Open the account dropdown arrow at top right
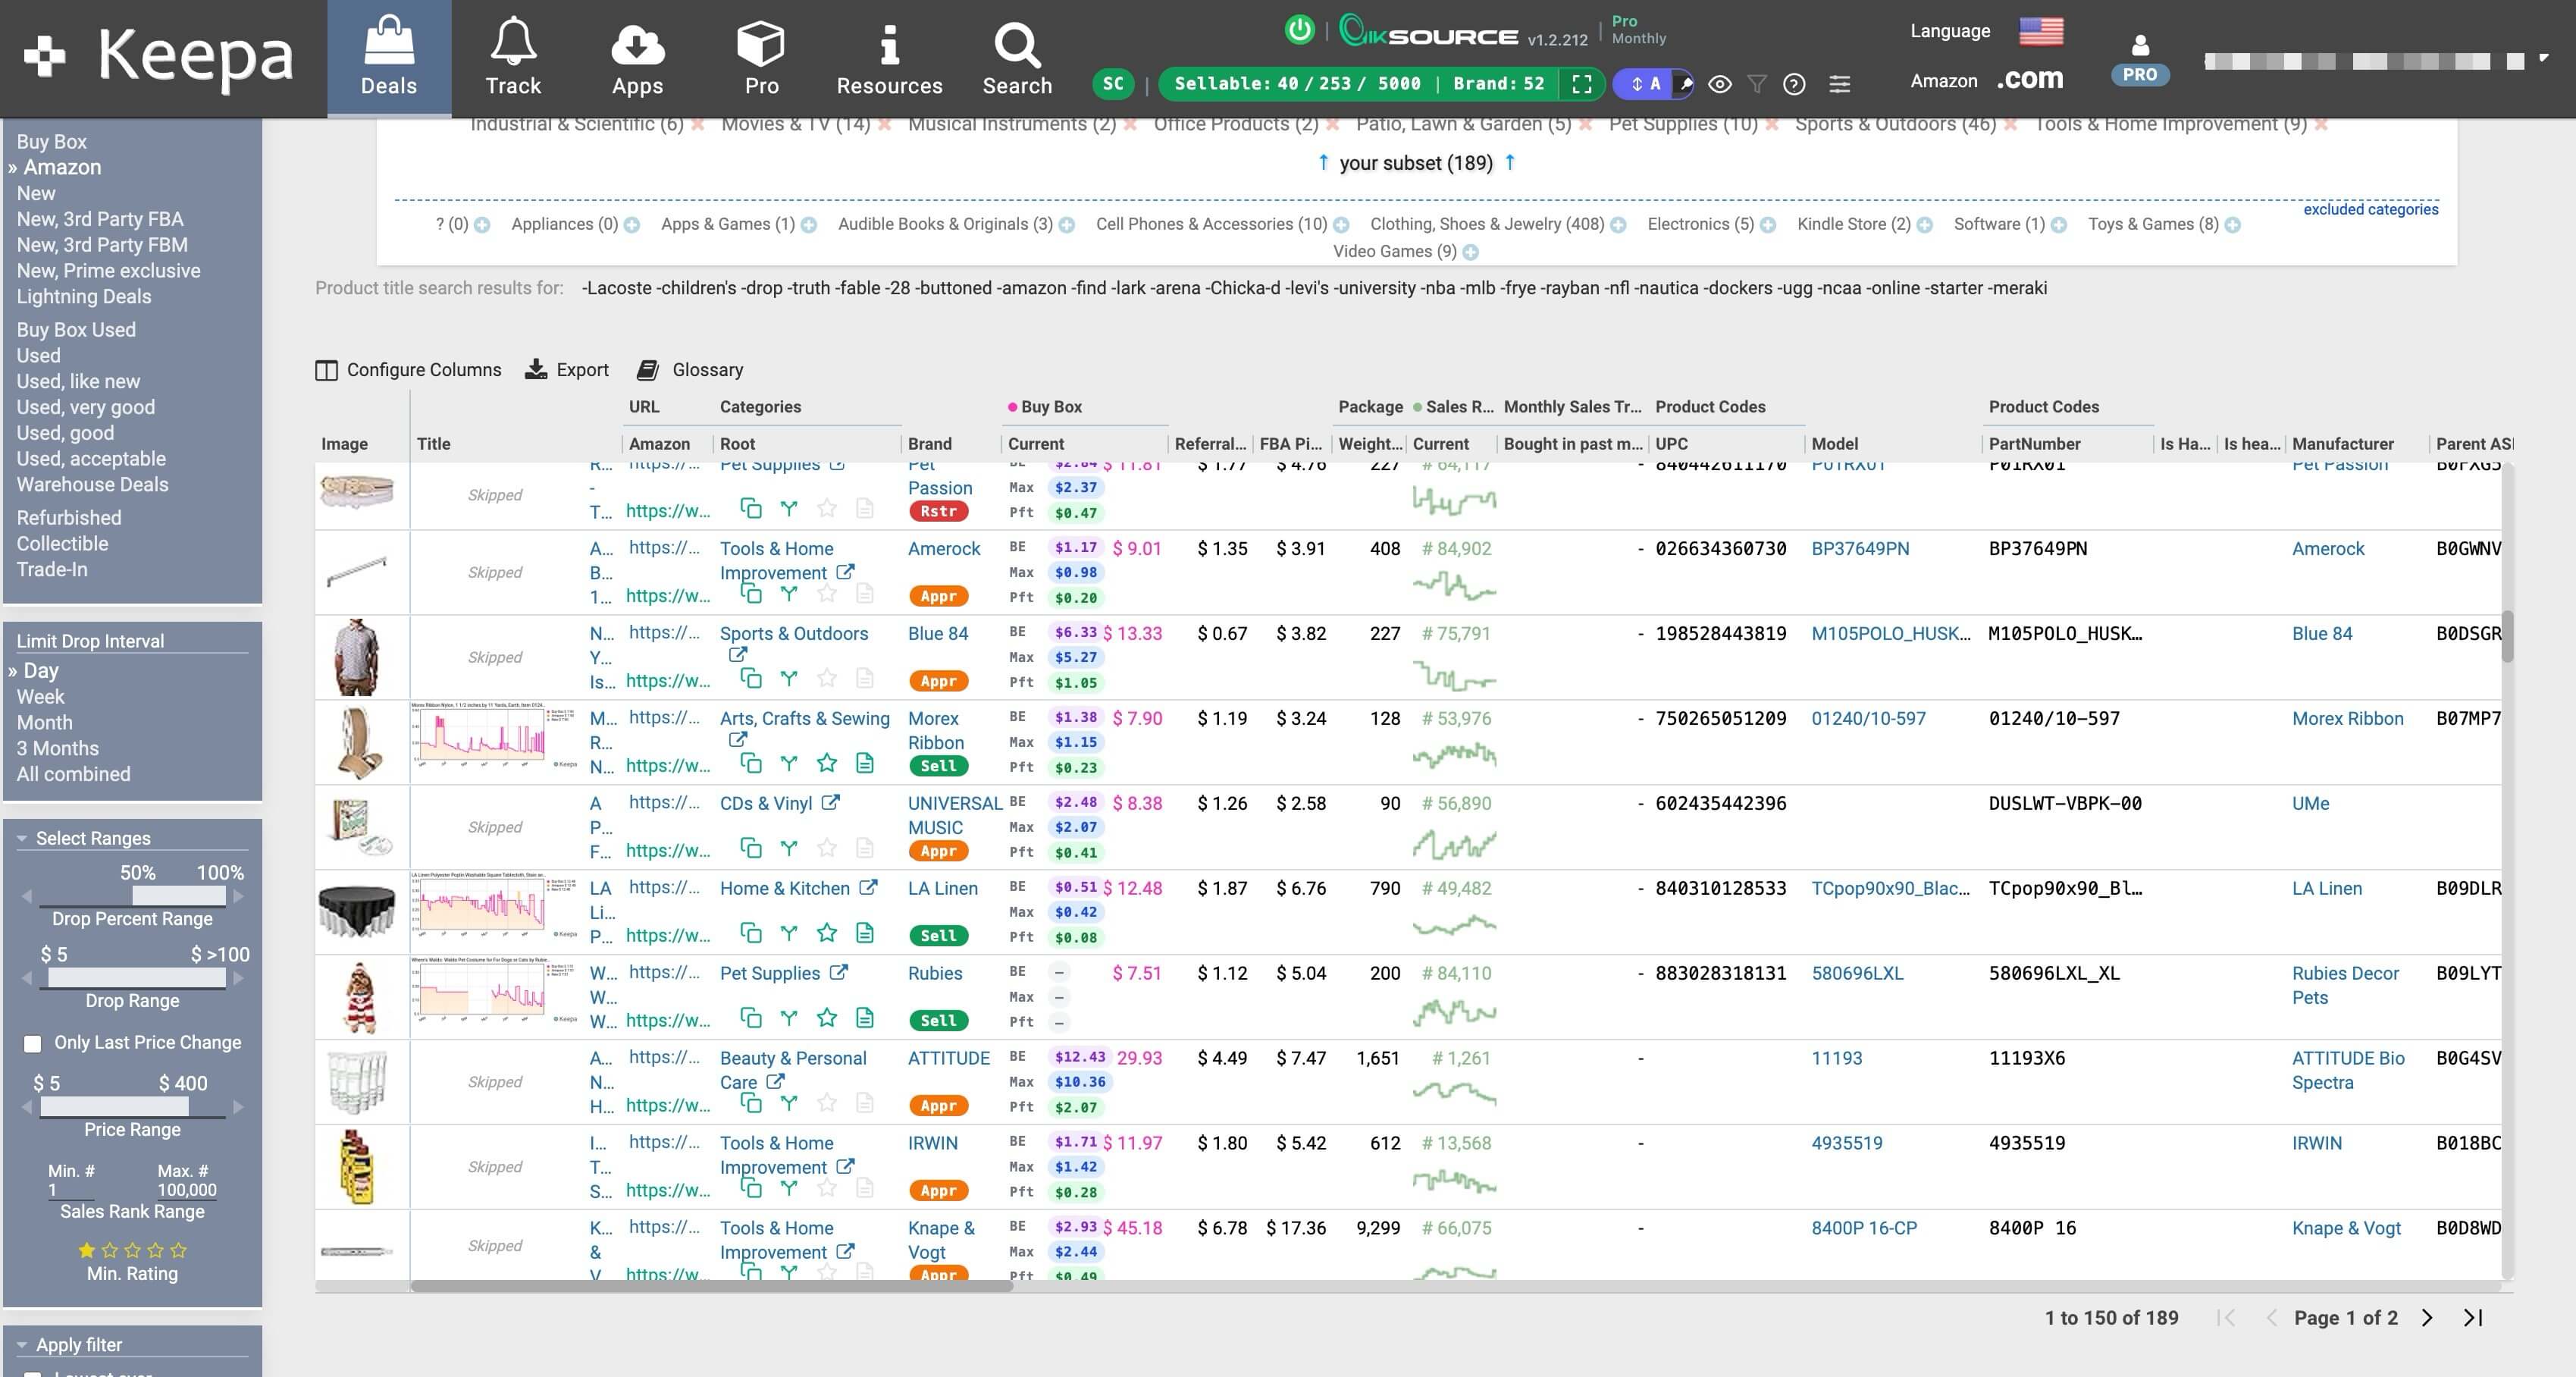This screenshot has height=1377, width=2576. pyautogui.click(x=2544, y=59)
